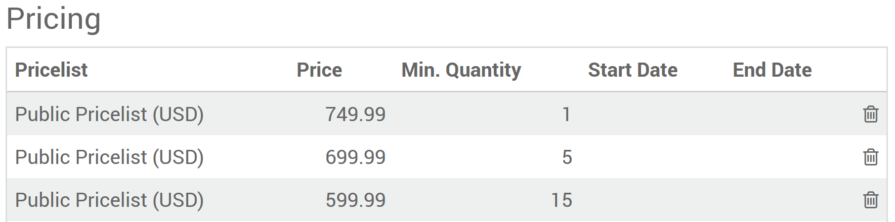Sort by Price column header
Viewport: 895px width, 222px height.
click(x=319, y=70)
